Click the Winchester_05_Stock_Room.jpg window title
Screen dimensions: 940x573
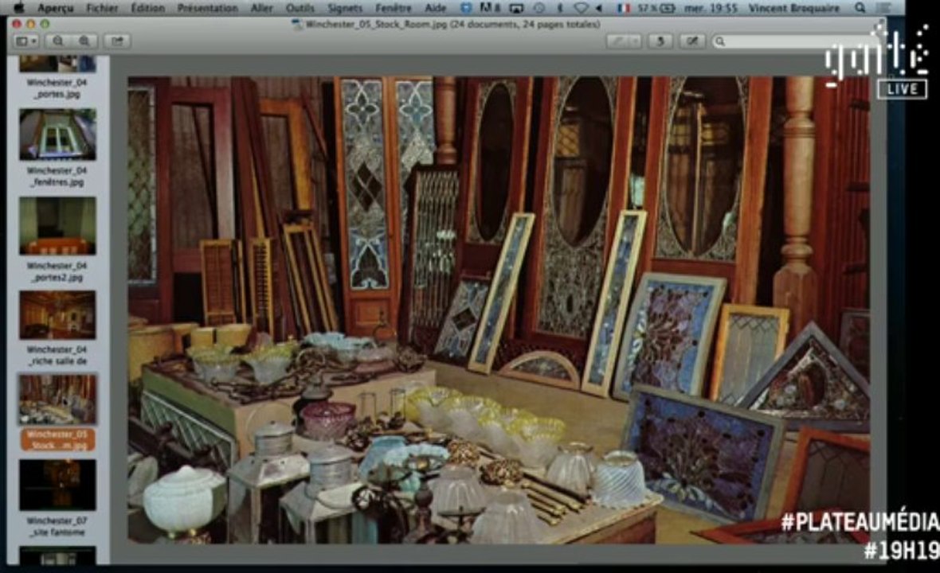[452, 25]
